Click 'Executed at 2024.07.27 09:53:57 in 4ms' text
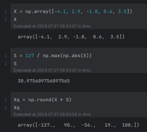The width and height of the screenshot is (147, 132). coord(52,70)
